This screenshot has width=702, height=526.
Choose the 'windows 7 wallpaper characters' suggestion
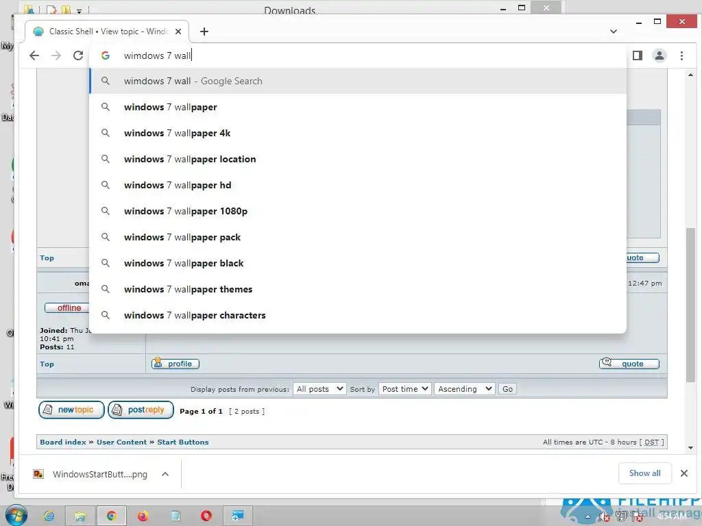pos(358,315)
